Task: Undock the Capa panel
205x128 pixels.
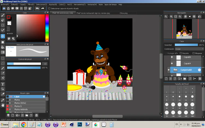Action: click(201, 41)
